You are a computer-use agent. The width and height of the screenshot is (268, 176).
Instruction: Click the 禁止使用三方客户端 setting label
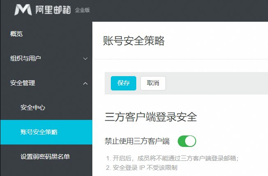tap(137, 141)
